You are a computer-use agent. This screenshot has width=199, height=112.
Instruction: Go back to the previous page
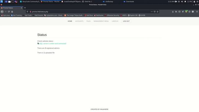[x=2, y=12]
